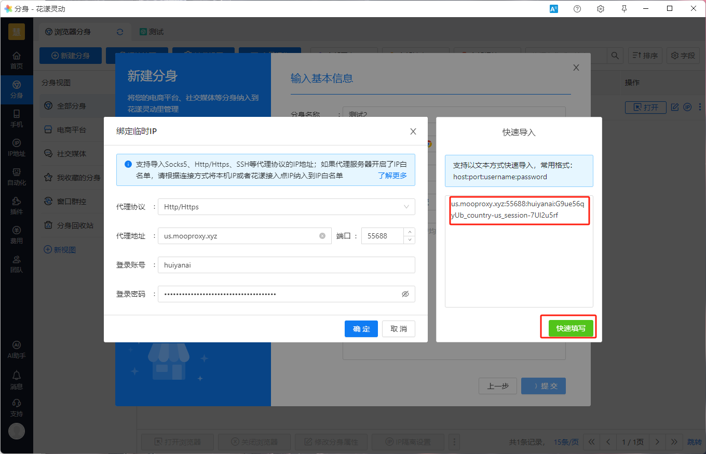The height and width of the screenshot is (454, 706).
Task: Clear the 代理地址 field with the X icon
Action: point(322,236)
